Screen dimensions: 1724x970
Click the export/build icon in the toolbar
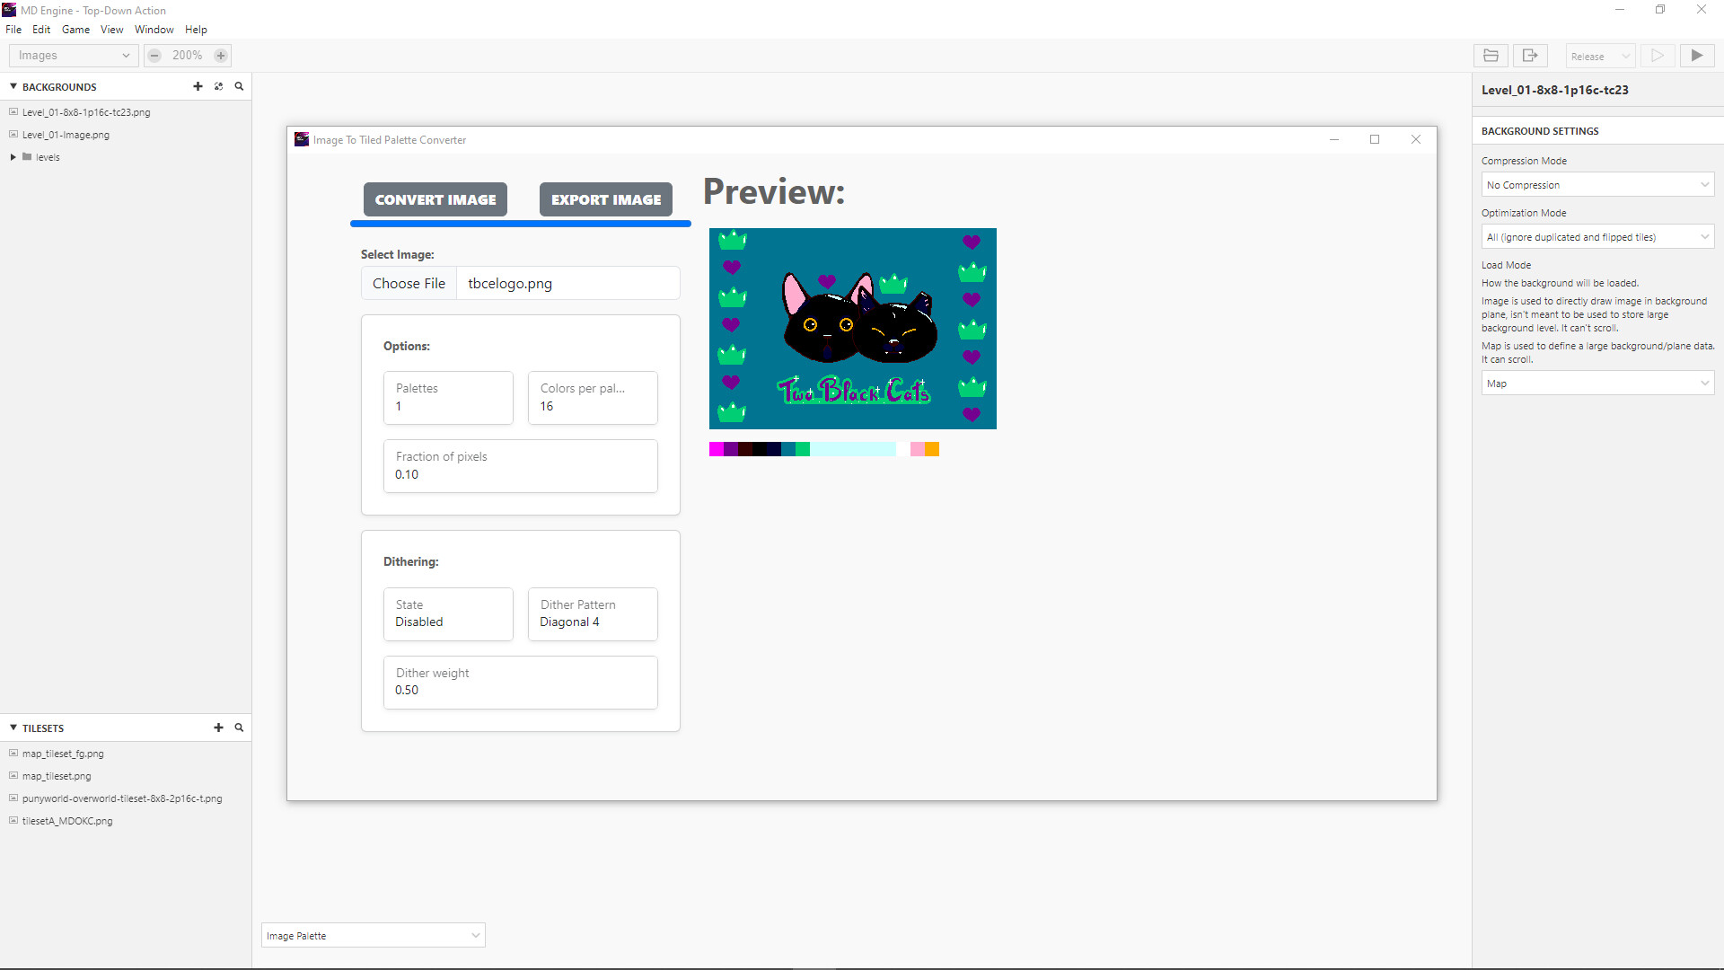click(1529, 55)
